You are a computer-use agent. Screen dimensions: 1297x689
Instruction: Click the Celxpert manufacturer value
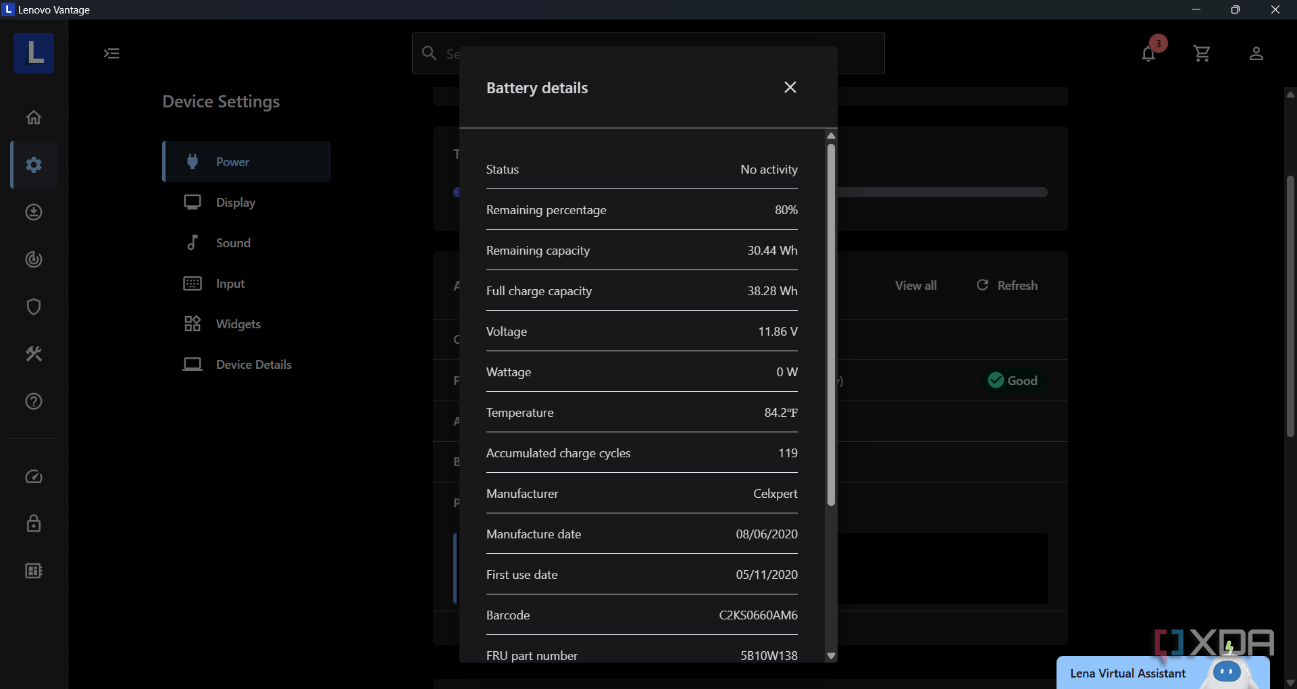point(775,494)
